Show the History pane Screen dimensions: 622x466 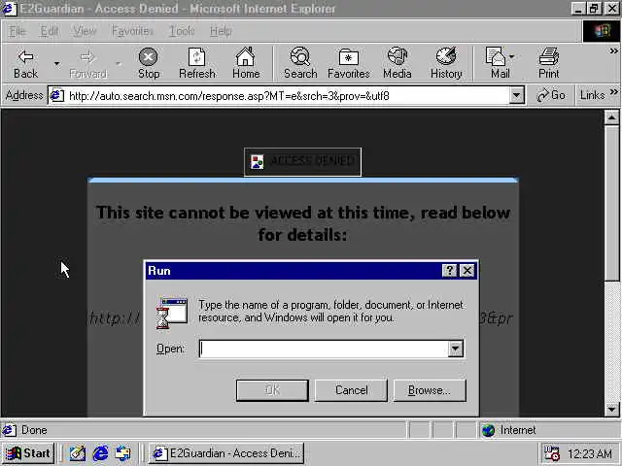point(446,63)
